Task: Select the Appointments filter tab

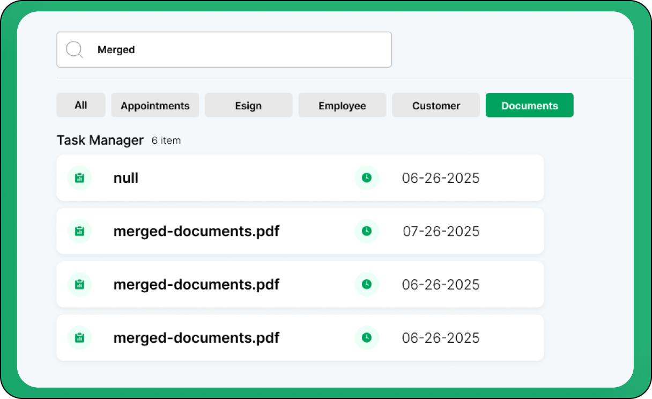Action: 155,105
